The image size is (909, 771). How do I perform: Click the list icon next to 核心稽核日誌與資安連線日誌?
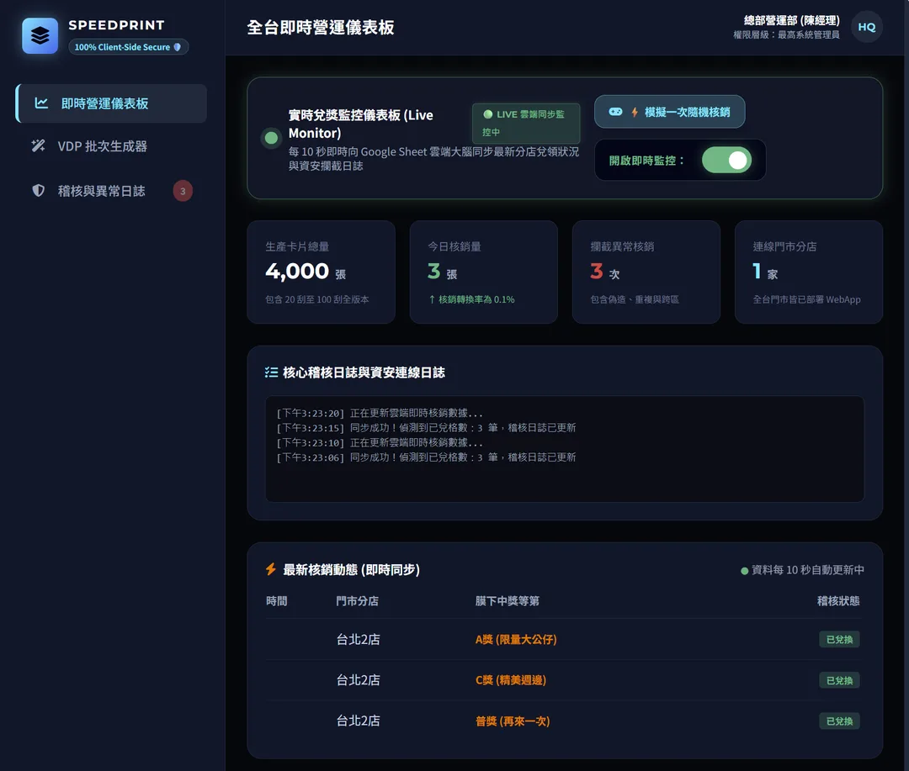tap(271, 372)
